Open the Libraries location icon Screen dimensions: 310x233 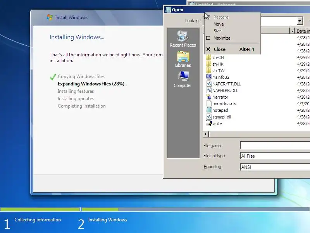click(x=183, y=59)
